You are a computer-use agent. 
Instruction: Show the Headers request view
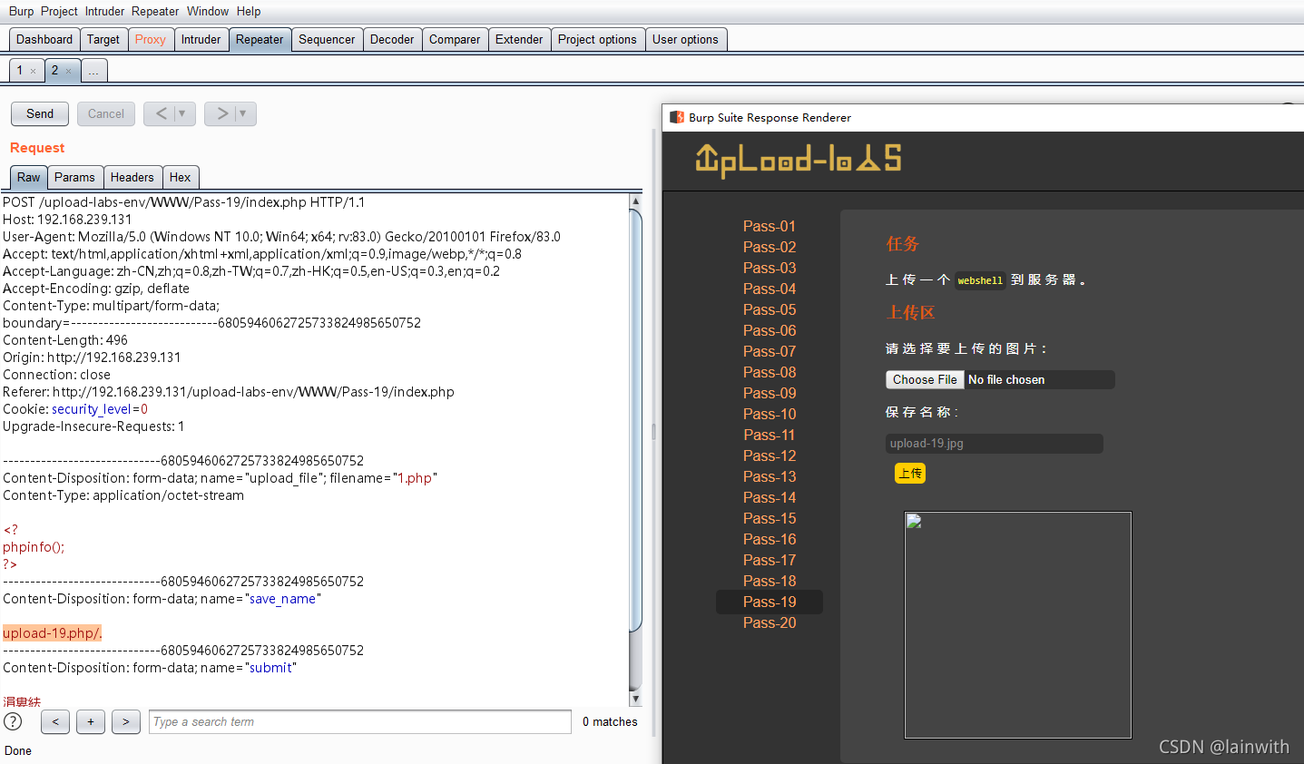click(132, 177)
